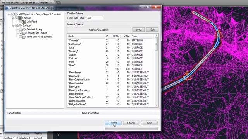Click Load to load a config file
Screen dimensions: 248x139
pyautogui.click(x=138, y=29)
